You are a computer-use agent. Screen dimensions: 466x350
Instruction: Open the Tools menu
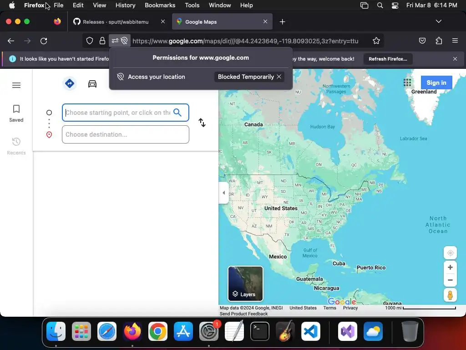point(192,5)
